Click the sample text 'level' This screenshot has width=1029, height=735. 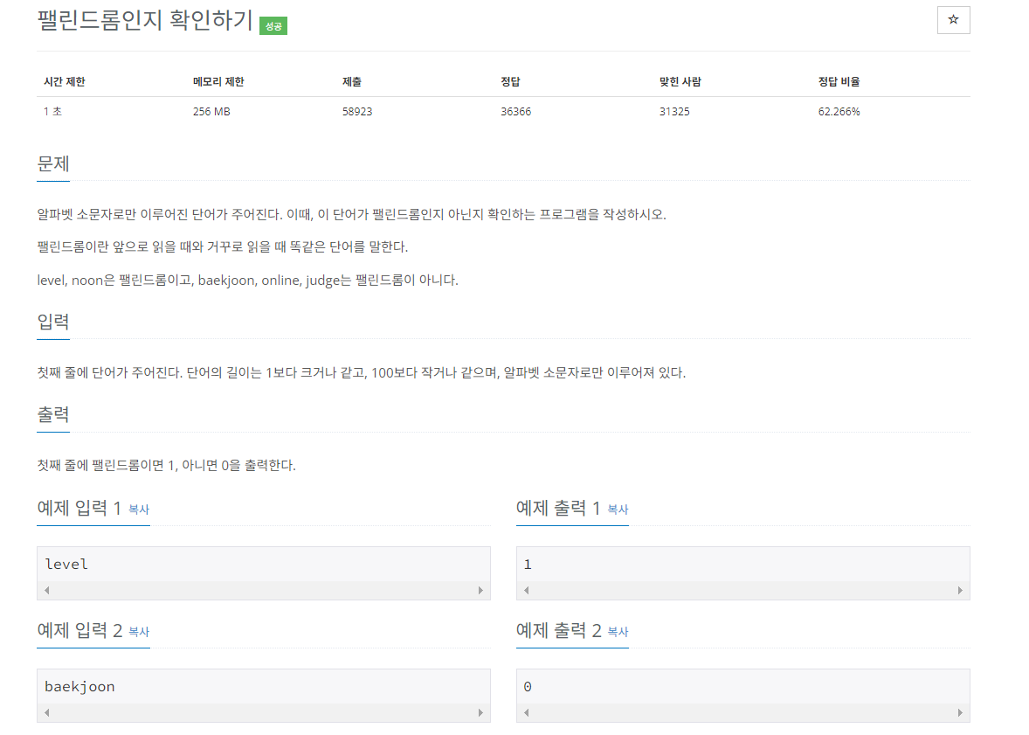click(66, 565)
